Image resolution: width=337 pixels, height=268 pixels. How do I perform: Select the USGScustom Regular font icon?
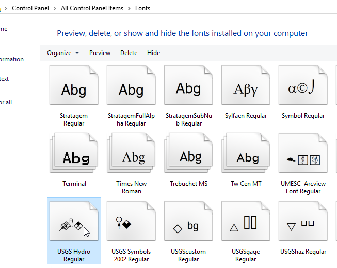(x=188, y=221)
